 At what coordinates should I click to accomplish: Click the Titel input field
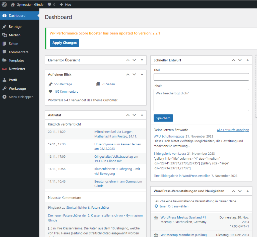tap(201, 77)
